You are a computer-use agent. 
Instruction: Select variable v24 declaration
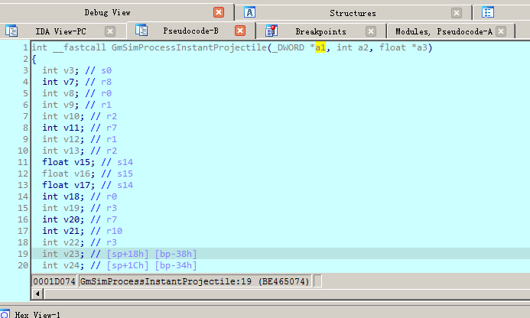71,265
